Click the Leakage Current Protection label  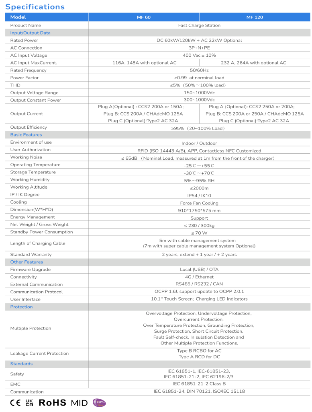39,353
